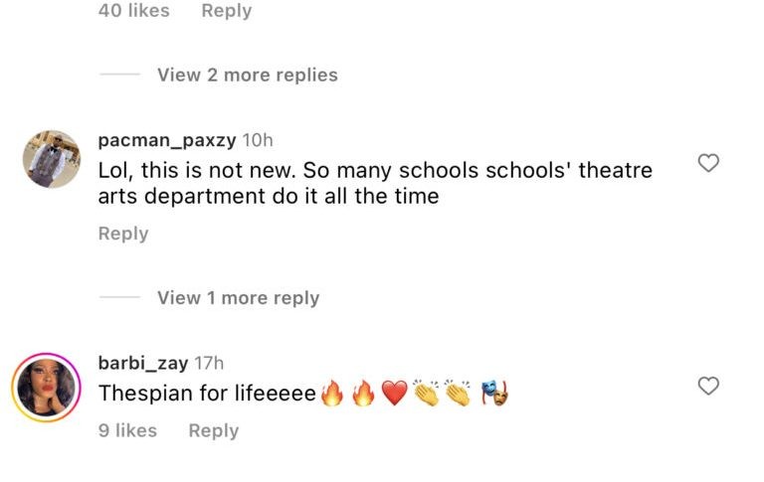Image resolution: width=764 pixels, height=482 pixels.
Task: Like pacman_paxzy's comment with the heart
Action: [x=708, y=163]
